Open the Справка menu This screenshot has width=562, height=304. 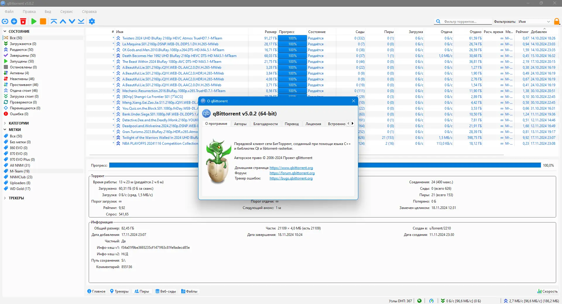click(89, 12)
